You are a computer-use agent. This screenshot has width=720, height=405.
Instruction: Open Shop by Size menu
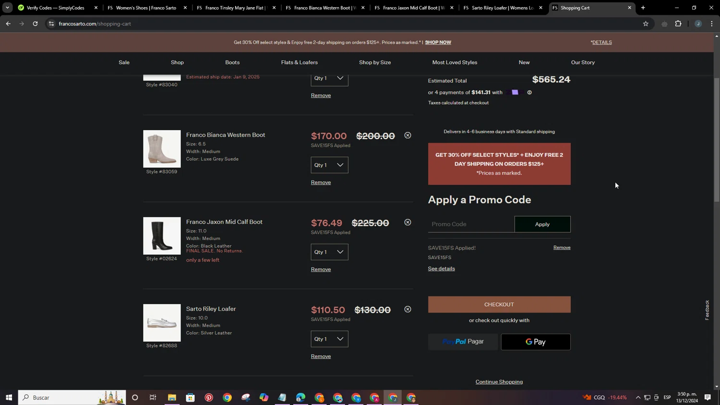[x=375, y=62]
